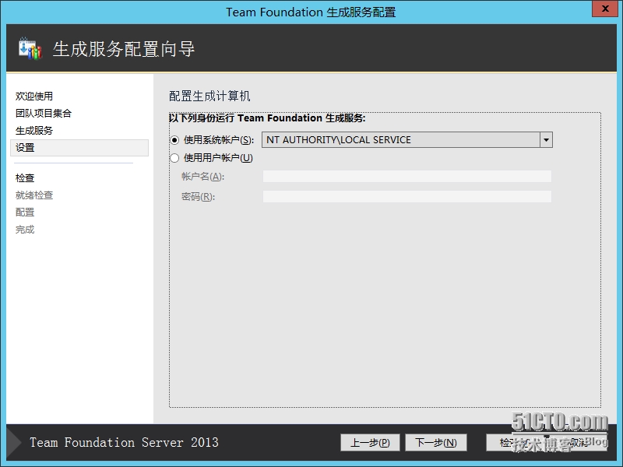Viewport: 623px width, 467px height.
Task: Click the 生成服务配置向导 header title
Action: coord(124,49)
